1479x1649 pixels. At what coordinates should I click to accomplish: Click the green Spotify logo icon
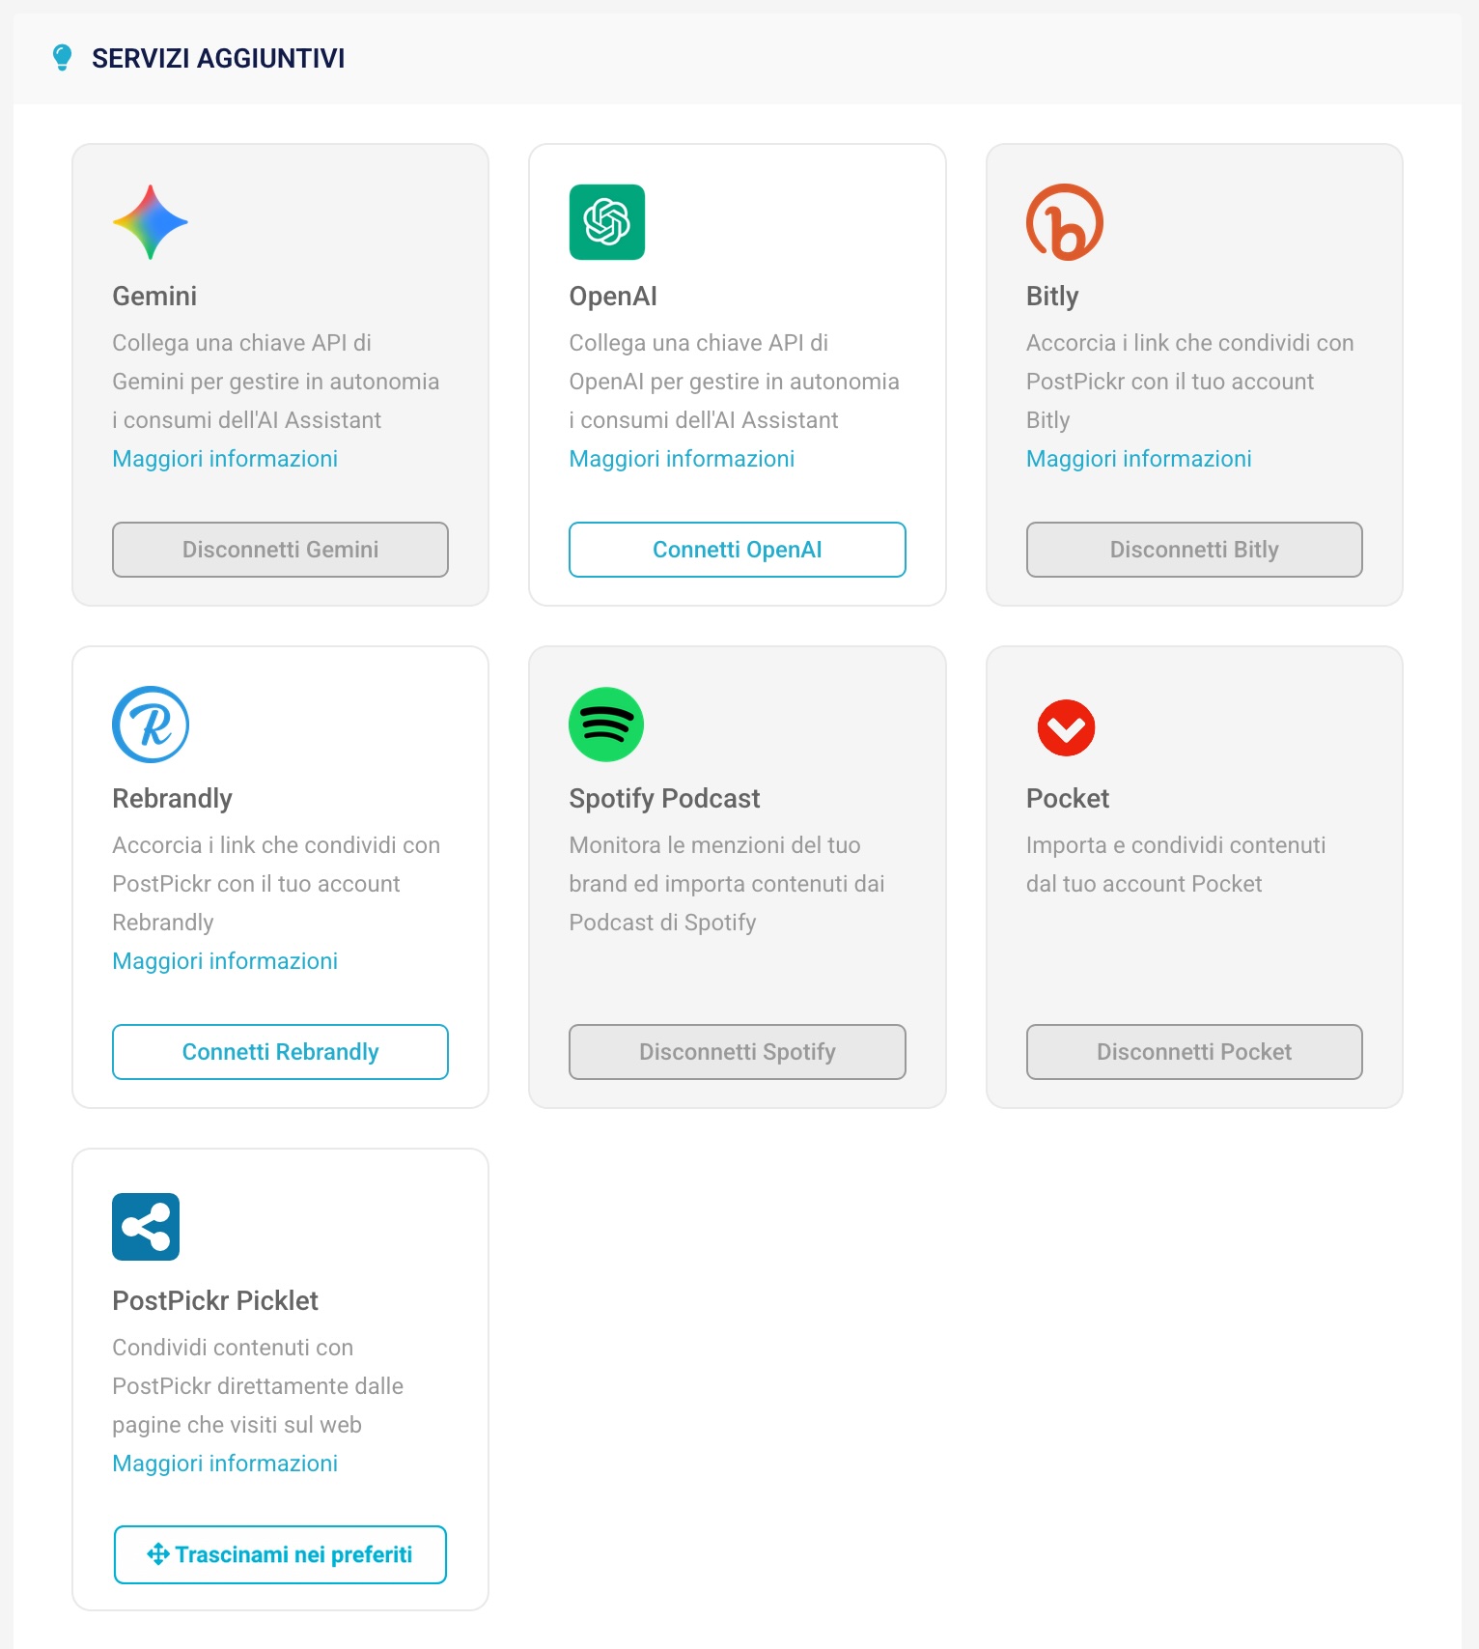pos(606,725)
